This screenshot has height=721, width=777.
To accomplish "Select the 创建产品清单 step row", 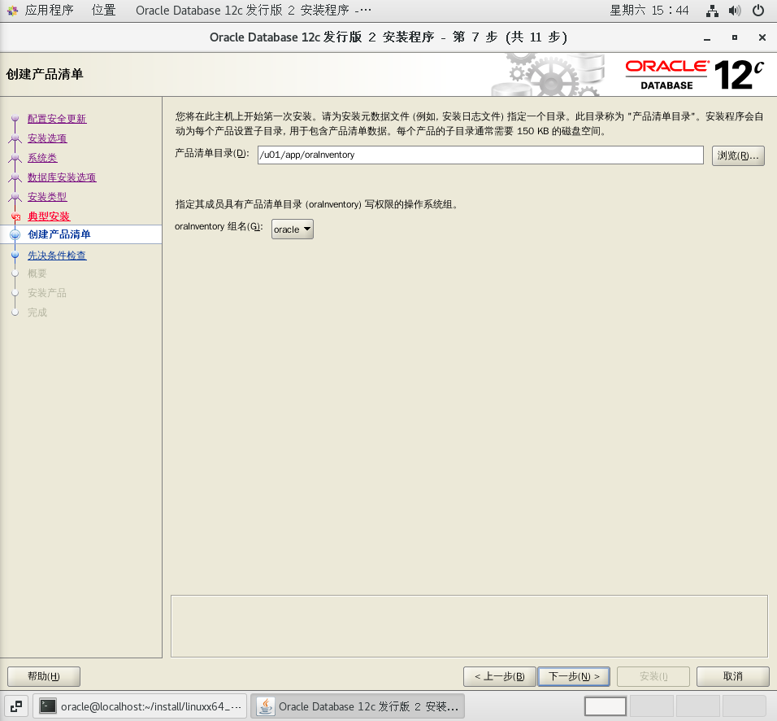I will click(x=81, y=234).
